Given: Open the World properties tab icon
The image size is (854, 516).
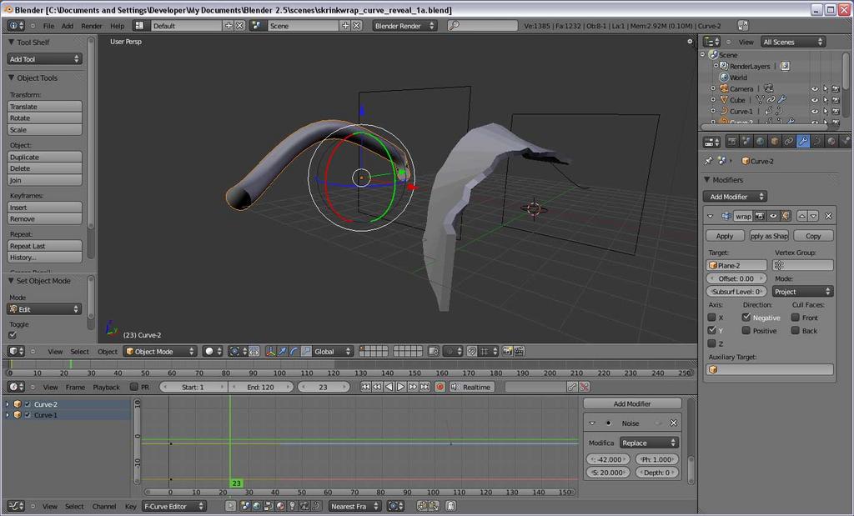Looking at the screenshot, I should click(x=761, y=142).
